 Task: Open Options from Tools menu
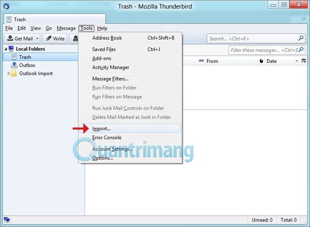130,158
